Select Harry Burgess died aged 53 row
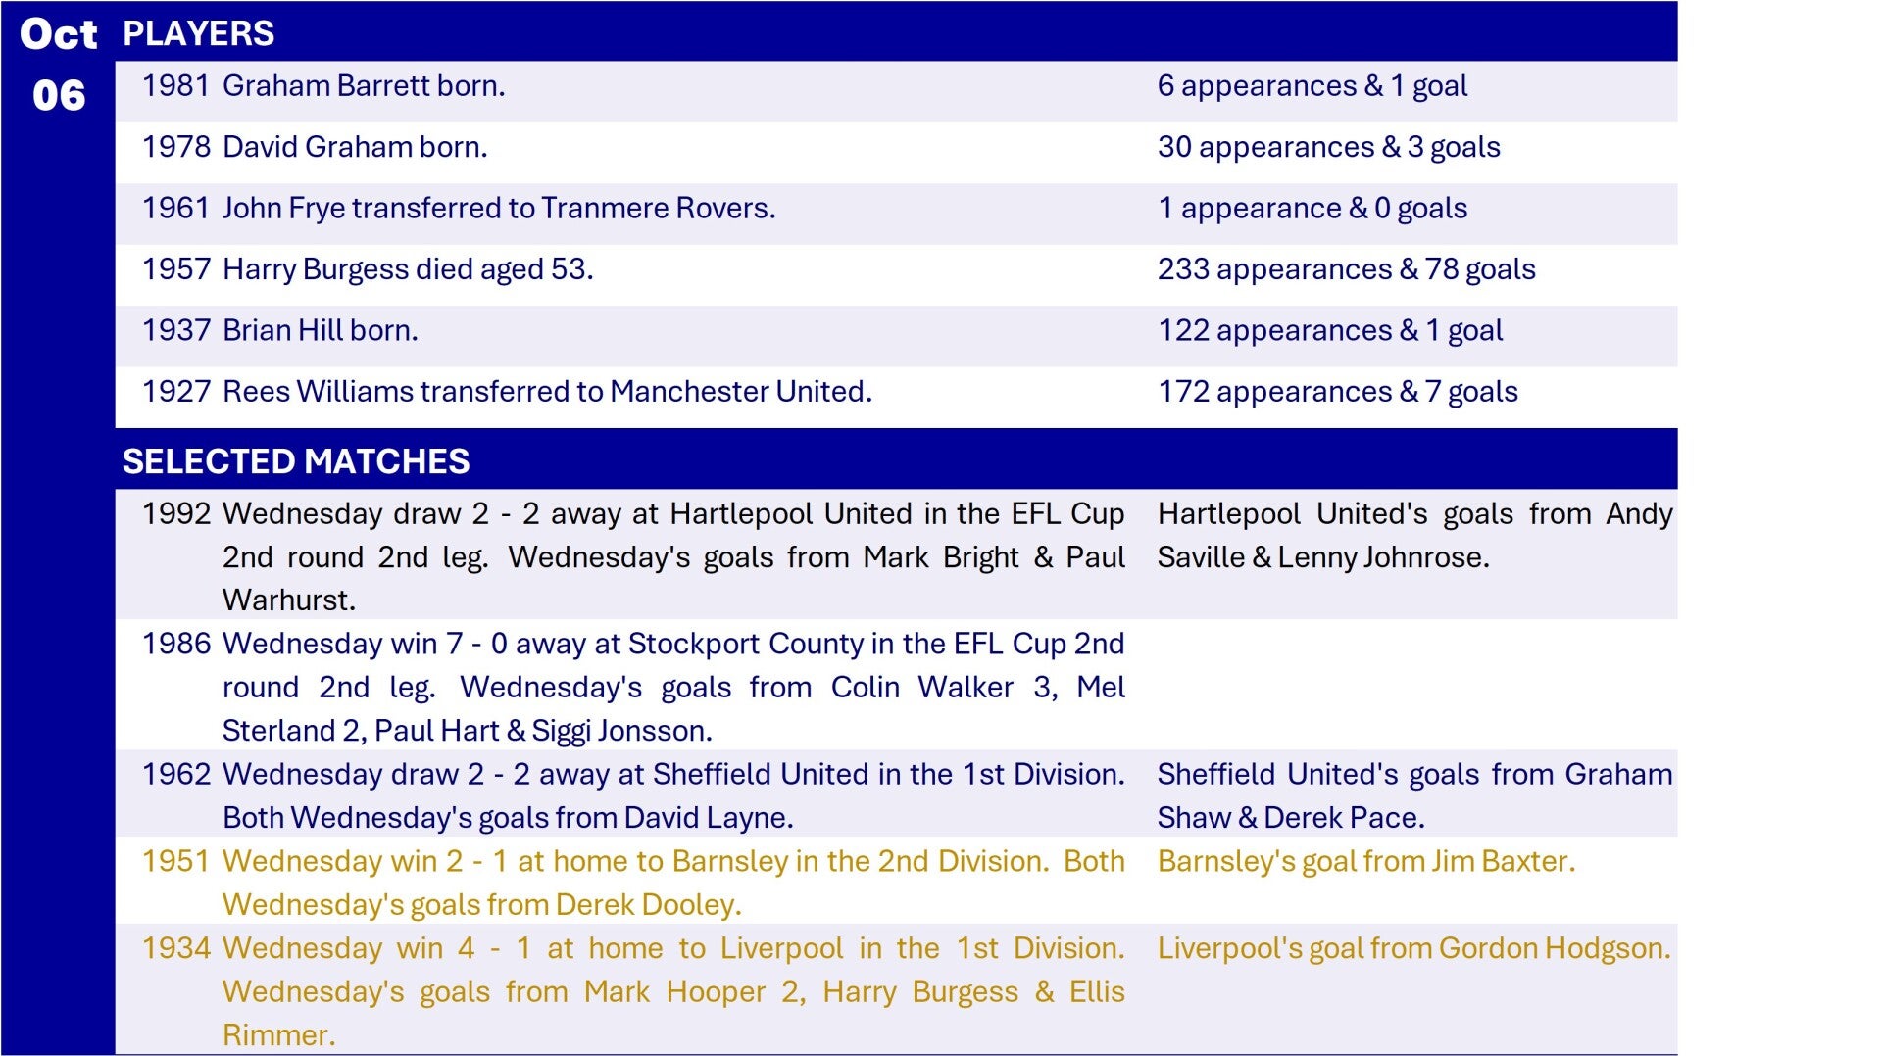The height and width of the screenshot is (1056, 1882). click(407, 269)
